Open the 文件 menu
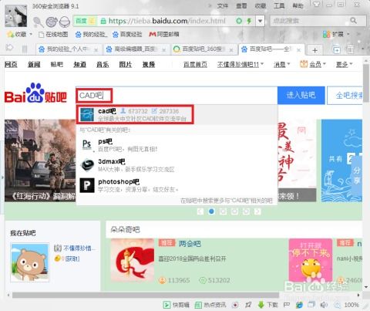 point(223,5)
